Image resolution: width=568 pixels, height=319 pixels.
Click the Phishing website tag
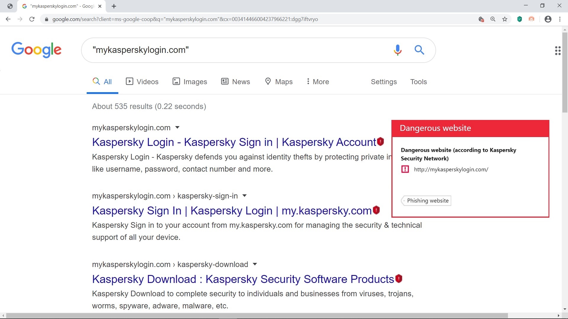(x=426, y=201)
